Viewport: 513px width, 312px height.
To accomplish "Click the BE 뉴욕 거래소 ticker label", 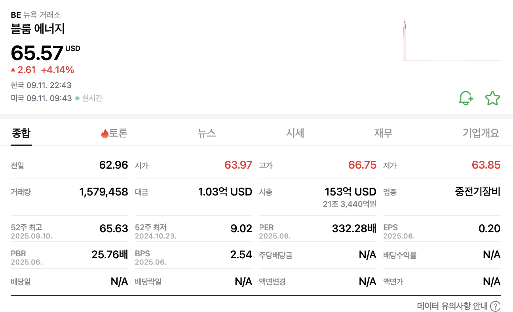I will tap(36, 15).
